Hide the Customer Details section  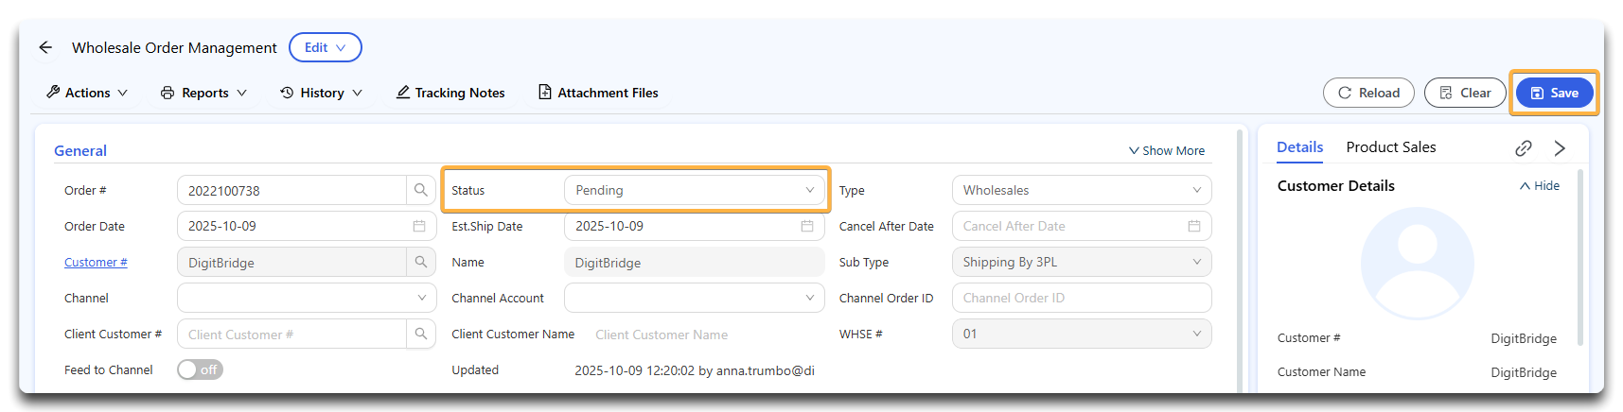[1539, 186]
